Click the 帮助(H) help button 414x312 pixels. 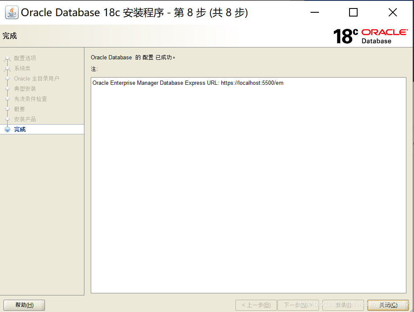[x=24, y=305]
